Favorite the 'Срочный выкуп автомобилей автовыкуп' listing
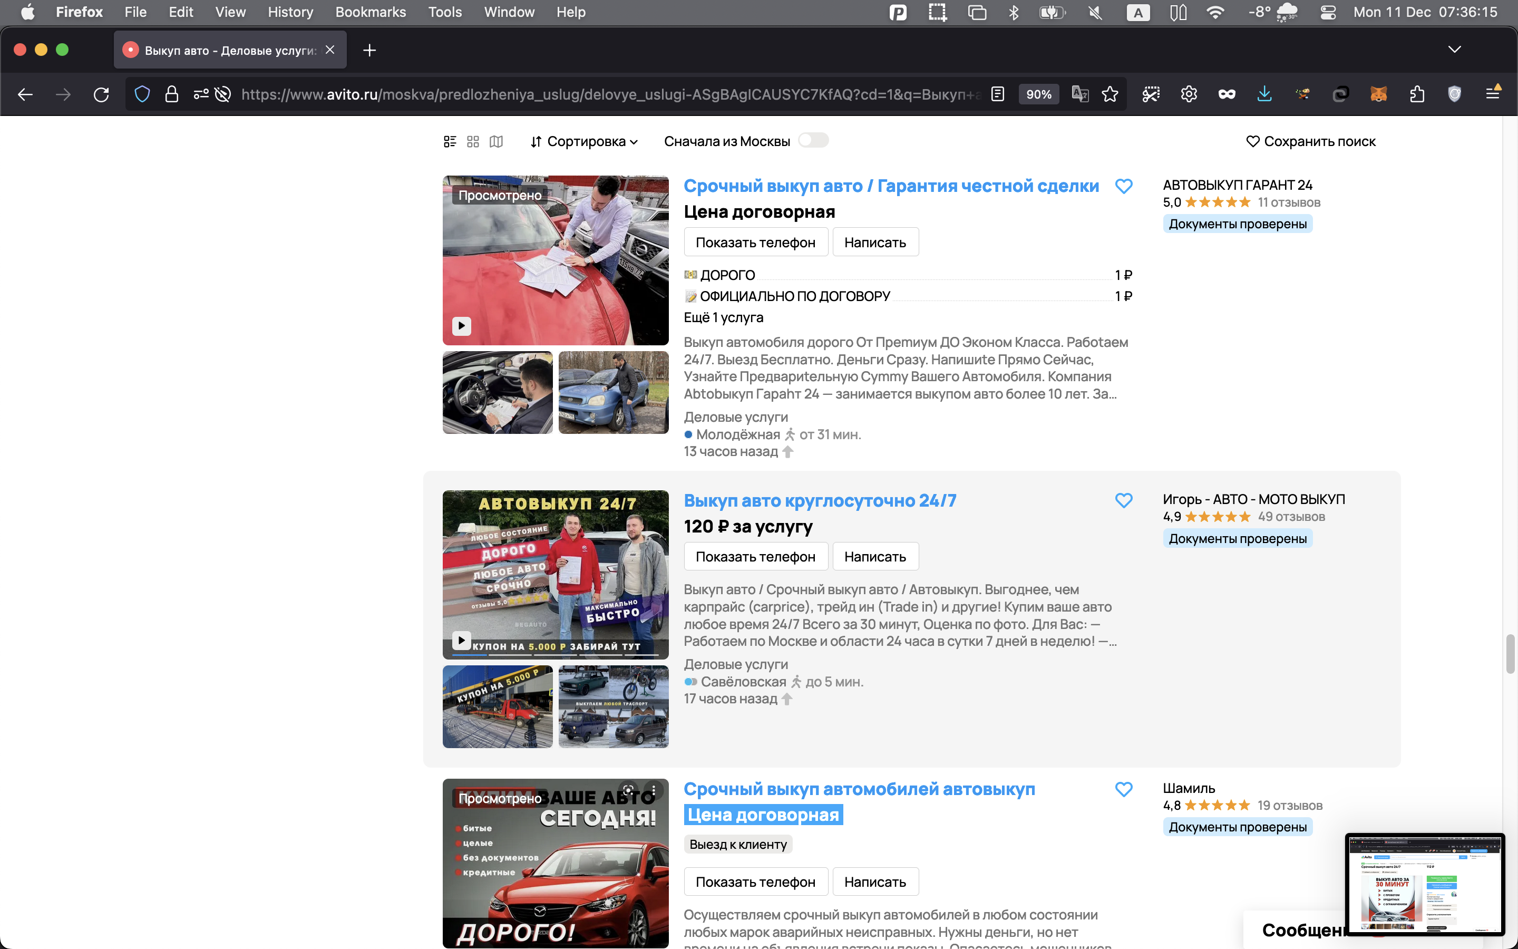Viewport: 1518px width, 949px height. (1123, 789)
